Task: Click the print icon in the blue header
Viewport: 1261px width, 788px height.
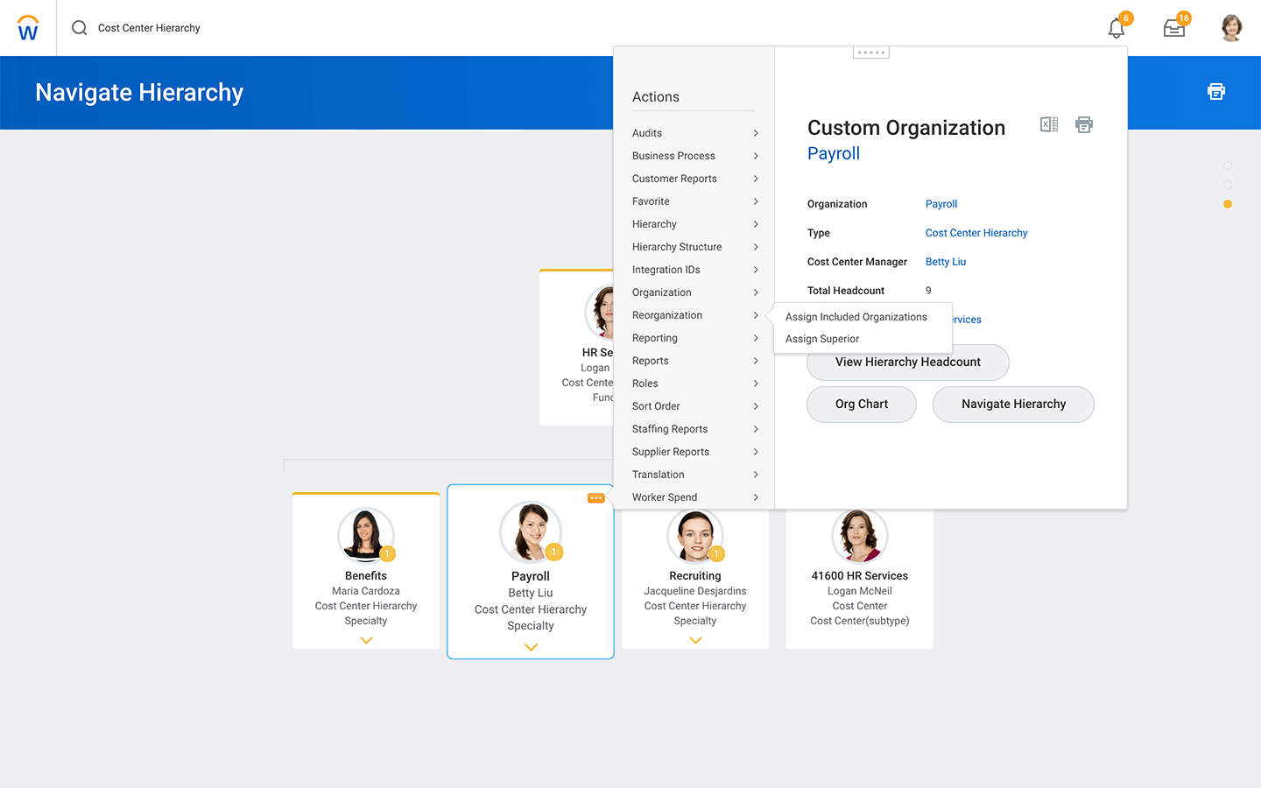Action: (x=1215, y=91)
